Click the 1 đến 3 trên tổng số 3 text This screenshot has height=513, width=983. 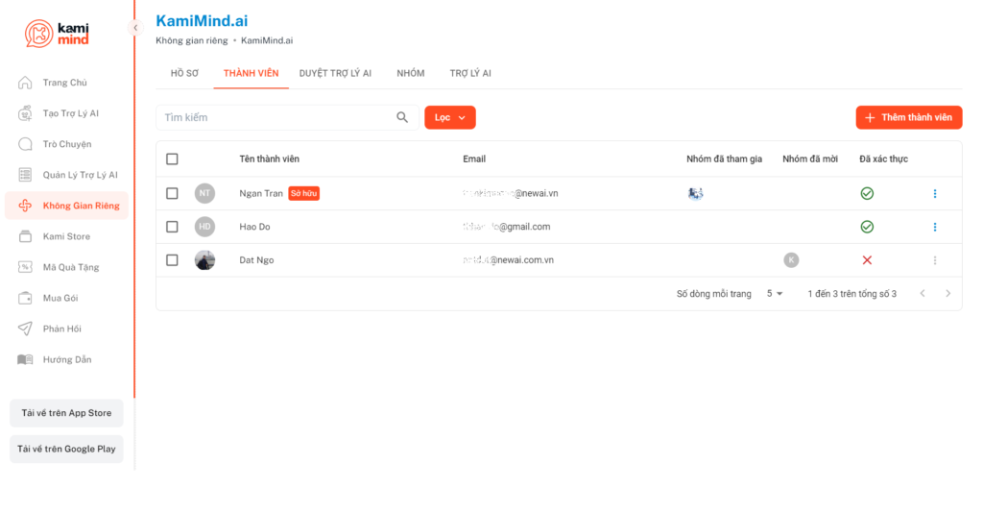pyautogui.click(x=852, y=294)
